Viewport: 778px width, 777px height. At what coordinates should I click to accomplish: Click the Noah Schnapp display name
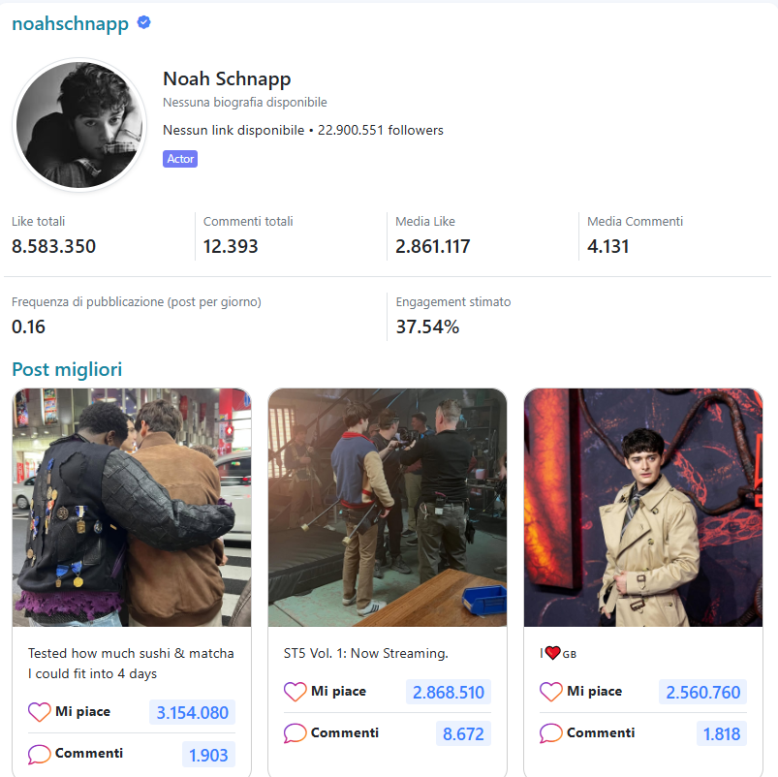point(227,79)
